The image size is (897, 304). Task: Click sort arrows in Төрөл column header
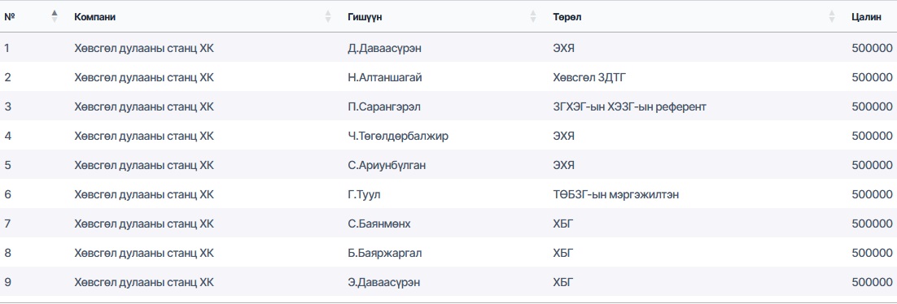(832, 16)
